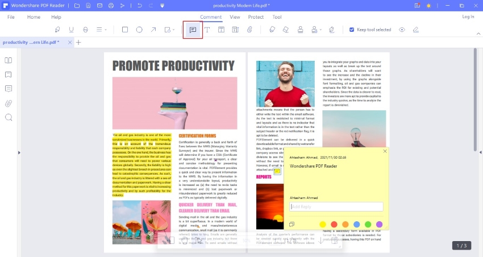
Task: Click the Log in link
Action: 468,16
